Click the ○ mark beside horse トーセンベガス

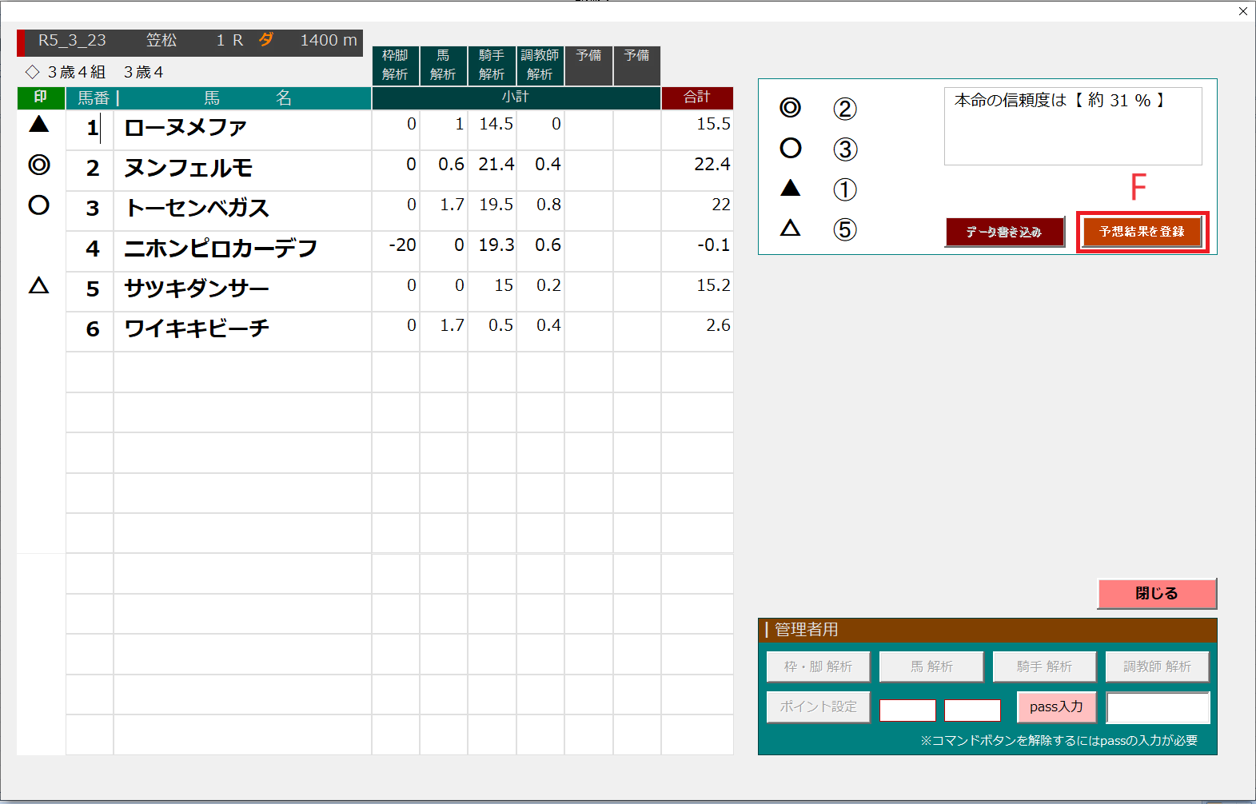tap(39, 205)
